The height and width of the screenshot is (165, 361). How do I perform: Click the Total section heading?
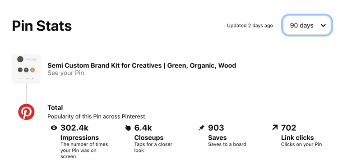click(55, 108)
